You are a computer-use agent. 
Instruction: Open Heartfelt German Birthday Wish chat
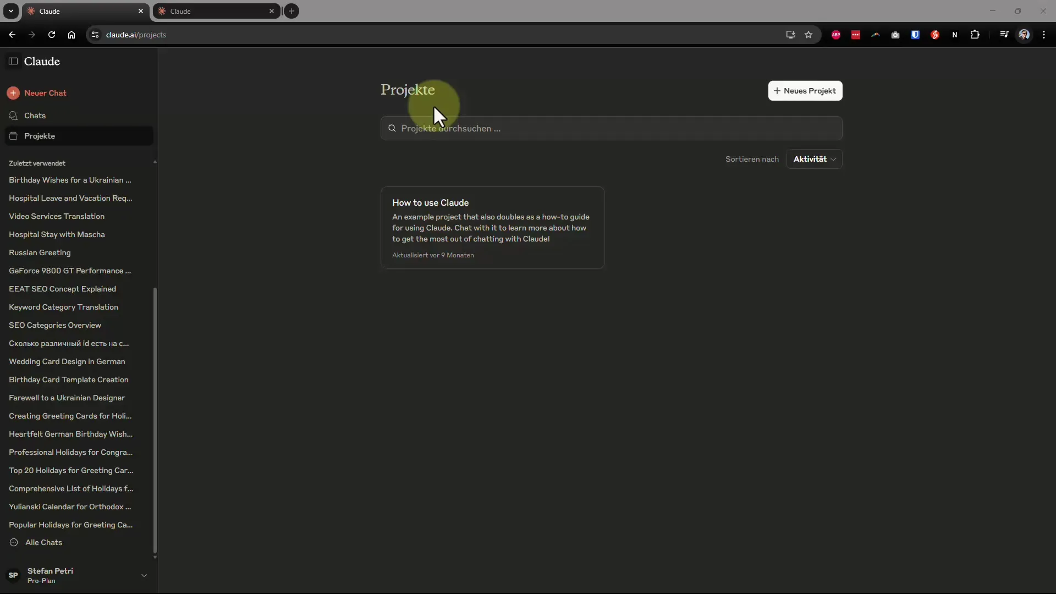(x=70, y=434)
